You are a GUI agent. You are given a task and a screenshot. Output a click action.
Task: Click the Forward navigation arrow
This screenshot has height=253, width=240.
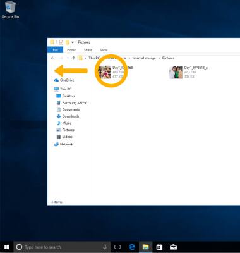(x=61, y=58)
